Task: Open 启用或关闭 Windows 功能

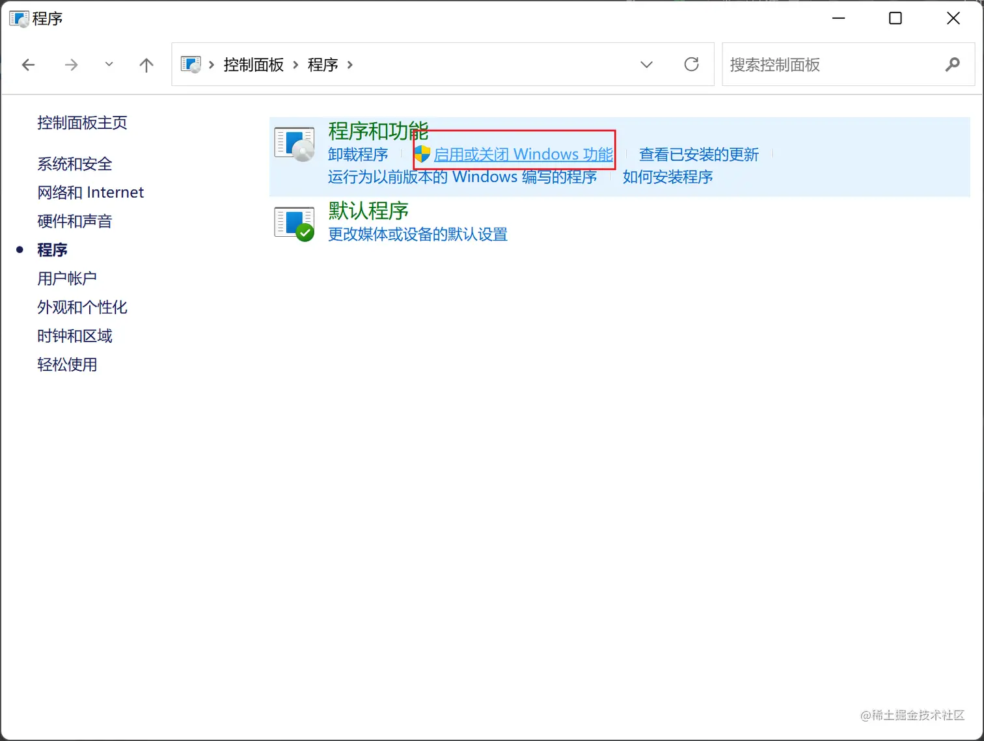Action: click(x=523, y=154)
